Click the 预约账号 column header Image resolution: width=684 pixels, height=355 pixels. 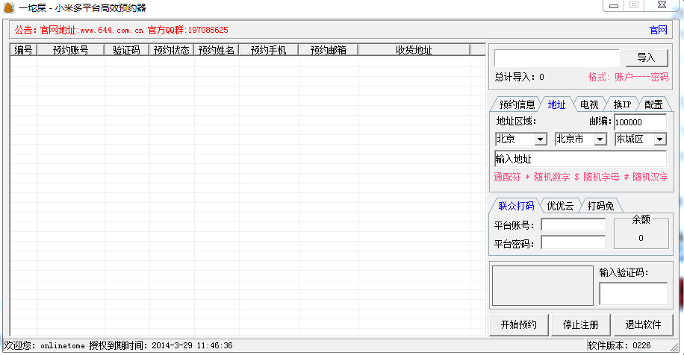tap(71, 50)
